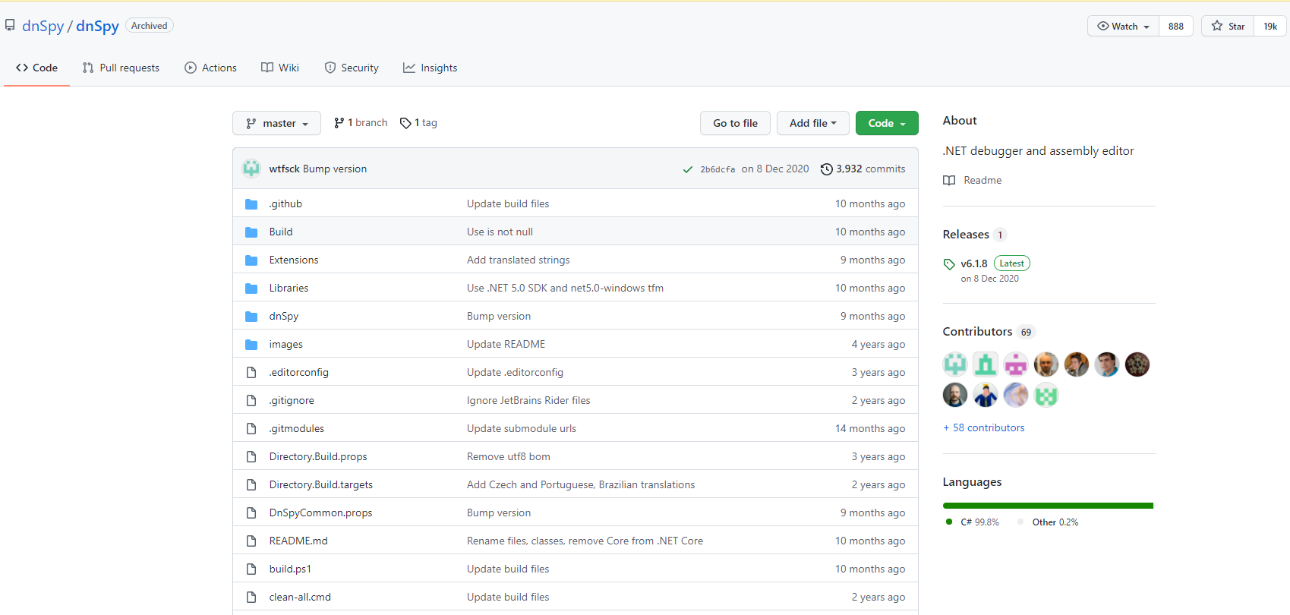Click the file icon for build.ps1
The width and height of the screenshot is (1290, 615).
[x=251, y=569]
